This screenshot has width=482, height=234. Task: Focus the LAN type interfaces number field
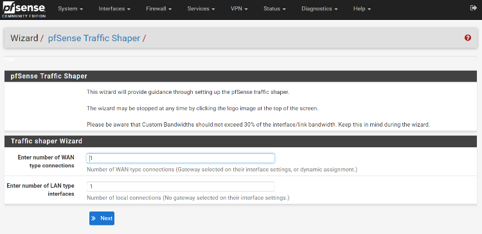tap(181, 186)
